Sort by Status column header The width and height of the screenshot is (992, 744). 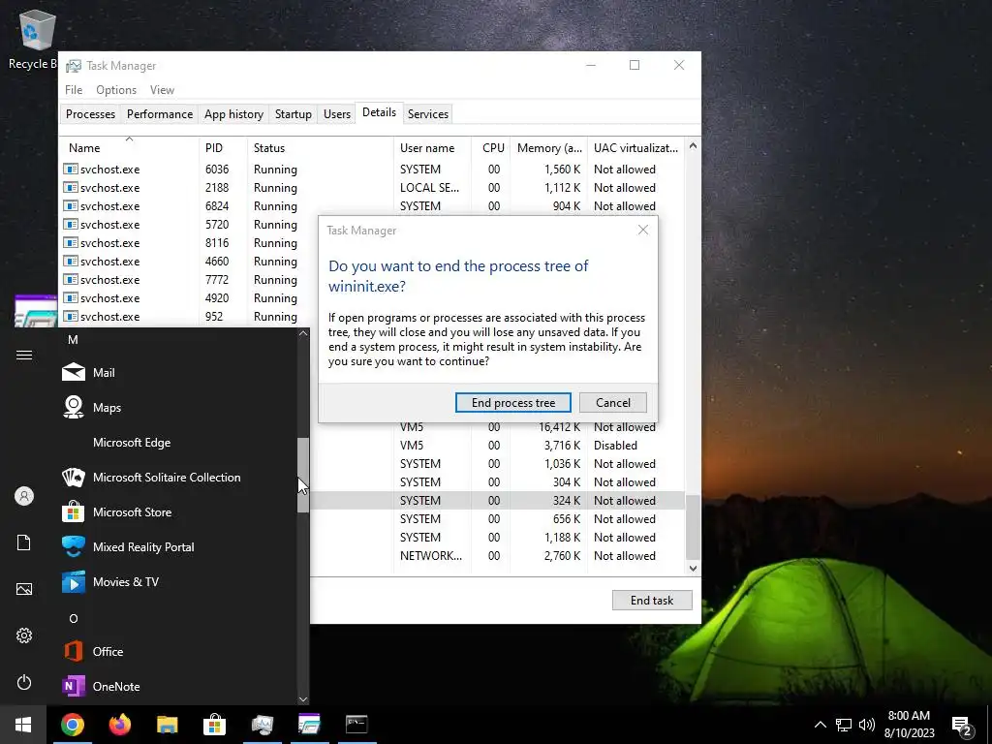[x=320, y=148]
